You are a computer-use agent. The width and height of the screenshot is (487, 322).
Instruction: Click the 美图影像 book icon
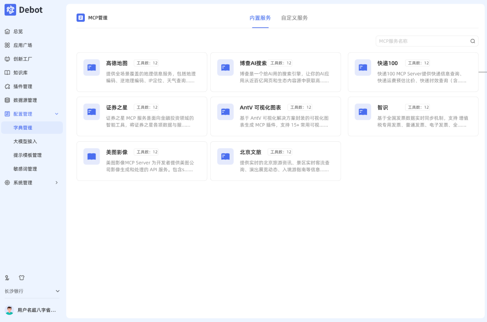[91, 157]
